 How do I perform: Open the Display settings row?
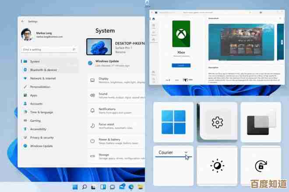(116, 80)
